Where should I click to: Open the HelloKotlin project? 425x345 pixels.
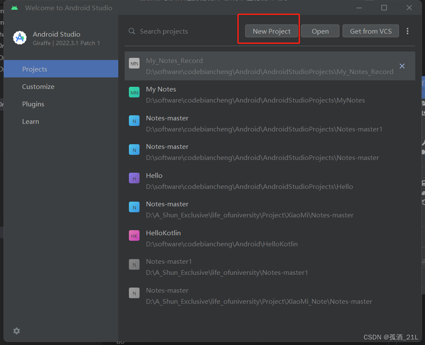click(x=270, y=238)
